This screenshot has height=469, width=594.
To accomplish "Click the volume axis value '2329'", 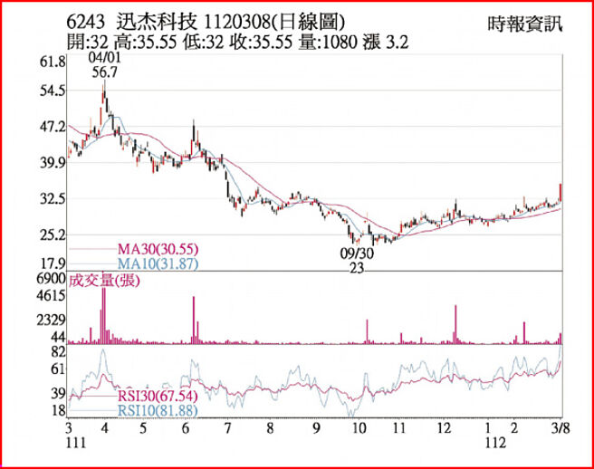I will 51,321.
